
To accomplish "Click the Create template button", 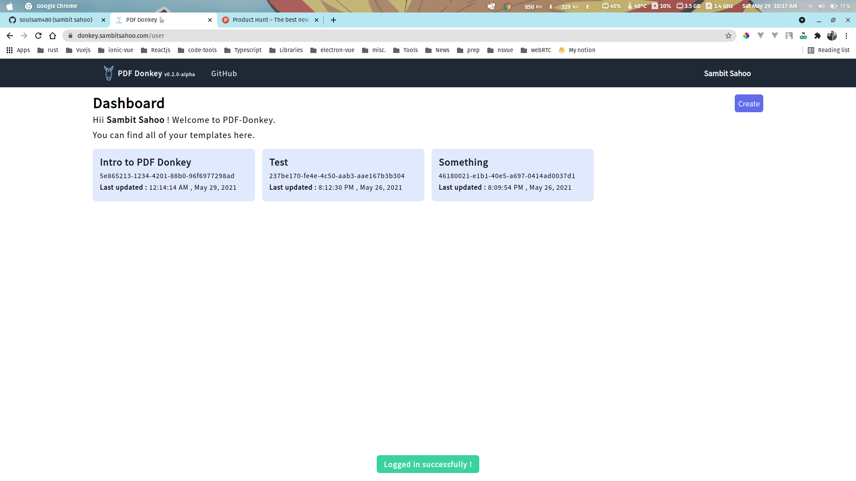I will pyautogui.click(x=749, y=103).
